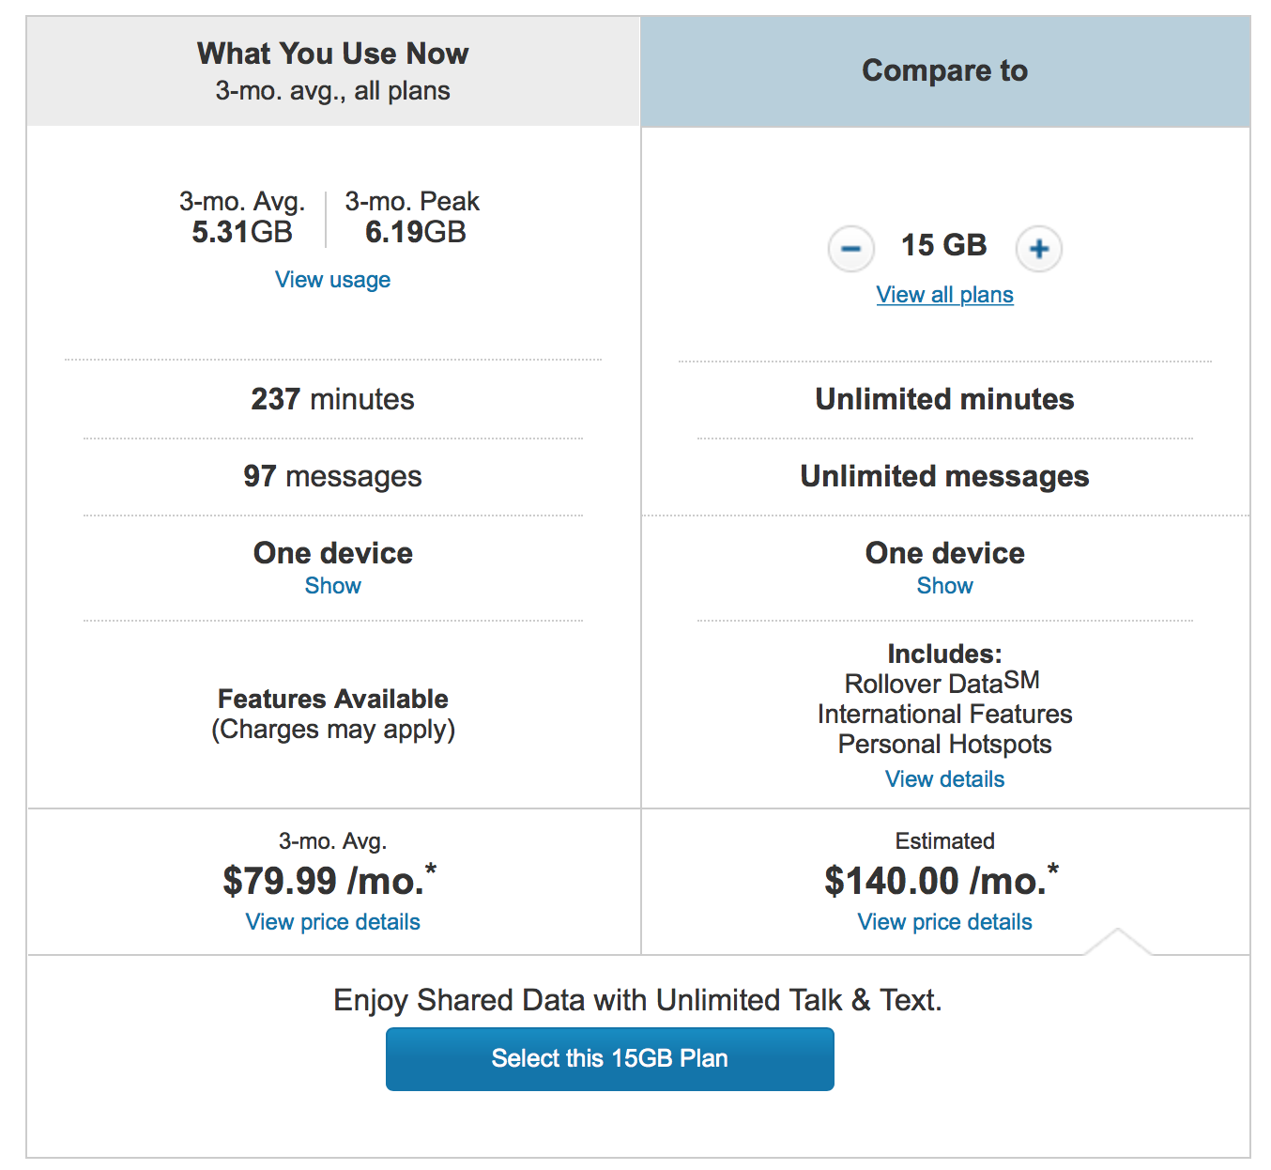
Task: View price details for $140.00 estimate
Action: [944, 922]
